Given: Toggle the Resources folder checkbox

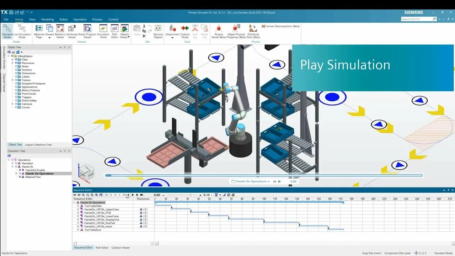Looking at the screenshot, I should 16,63.
